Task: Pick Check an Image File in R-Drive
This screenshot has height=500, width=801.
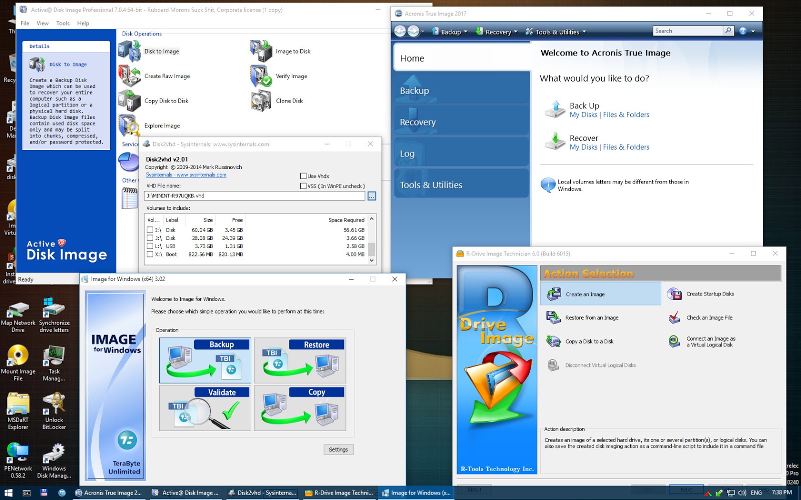Action: click(700, 317)
